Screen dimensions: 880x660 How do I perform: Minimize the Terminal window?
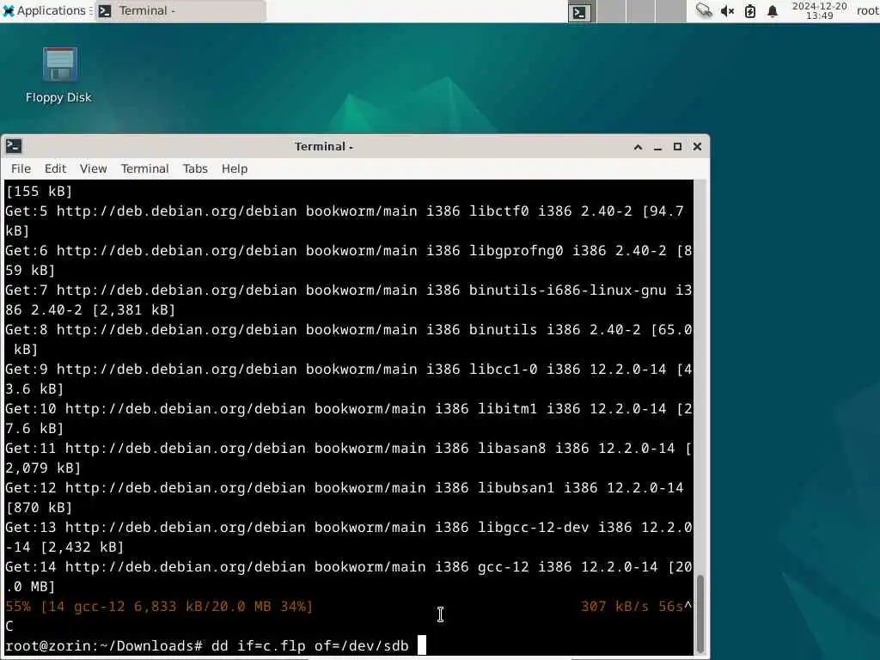pyautogui.click(x=657, y=147)
